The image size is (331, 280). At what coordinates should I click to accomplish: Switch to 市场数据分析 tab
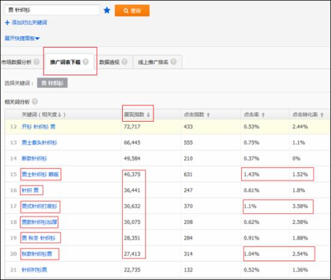pyautogui.click(x=16, y=62)
